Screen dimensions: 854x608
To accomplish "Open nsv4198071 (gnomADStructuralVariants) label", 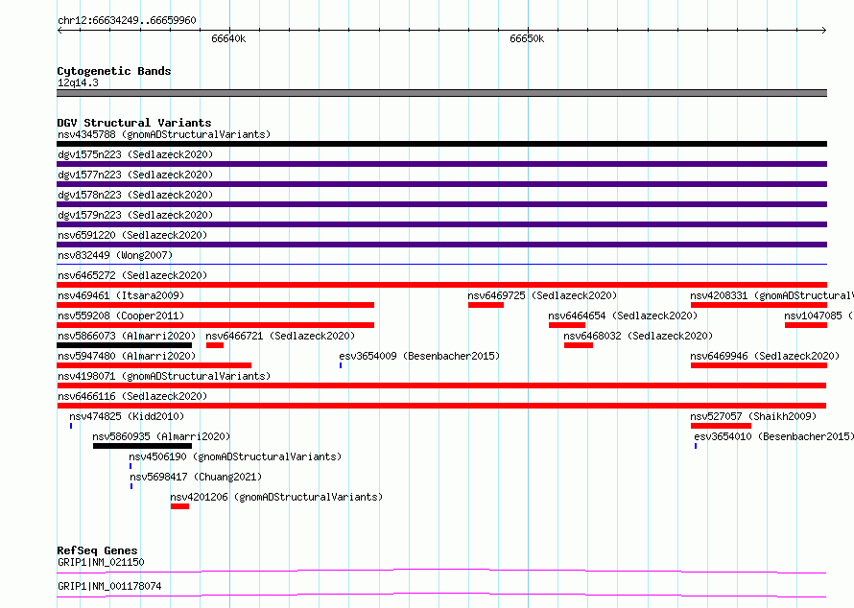I will [164, 376].
